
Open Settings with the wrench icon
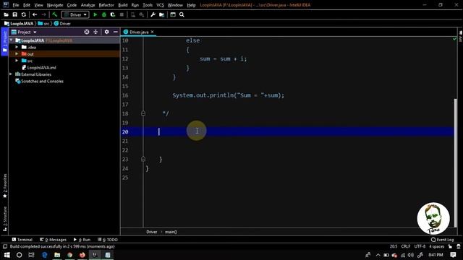click(153, 14)
